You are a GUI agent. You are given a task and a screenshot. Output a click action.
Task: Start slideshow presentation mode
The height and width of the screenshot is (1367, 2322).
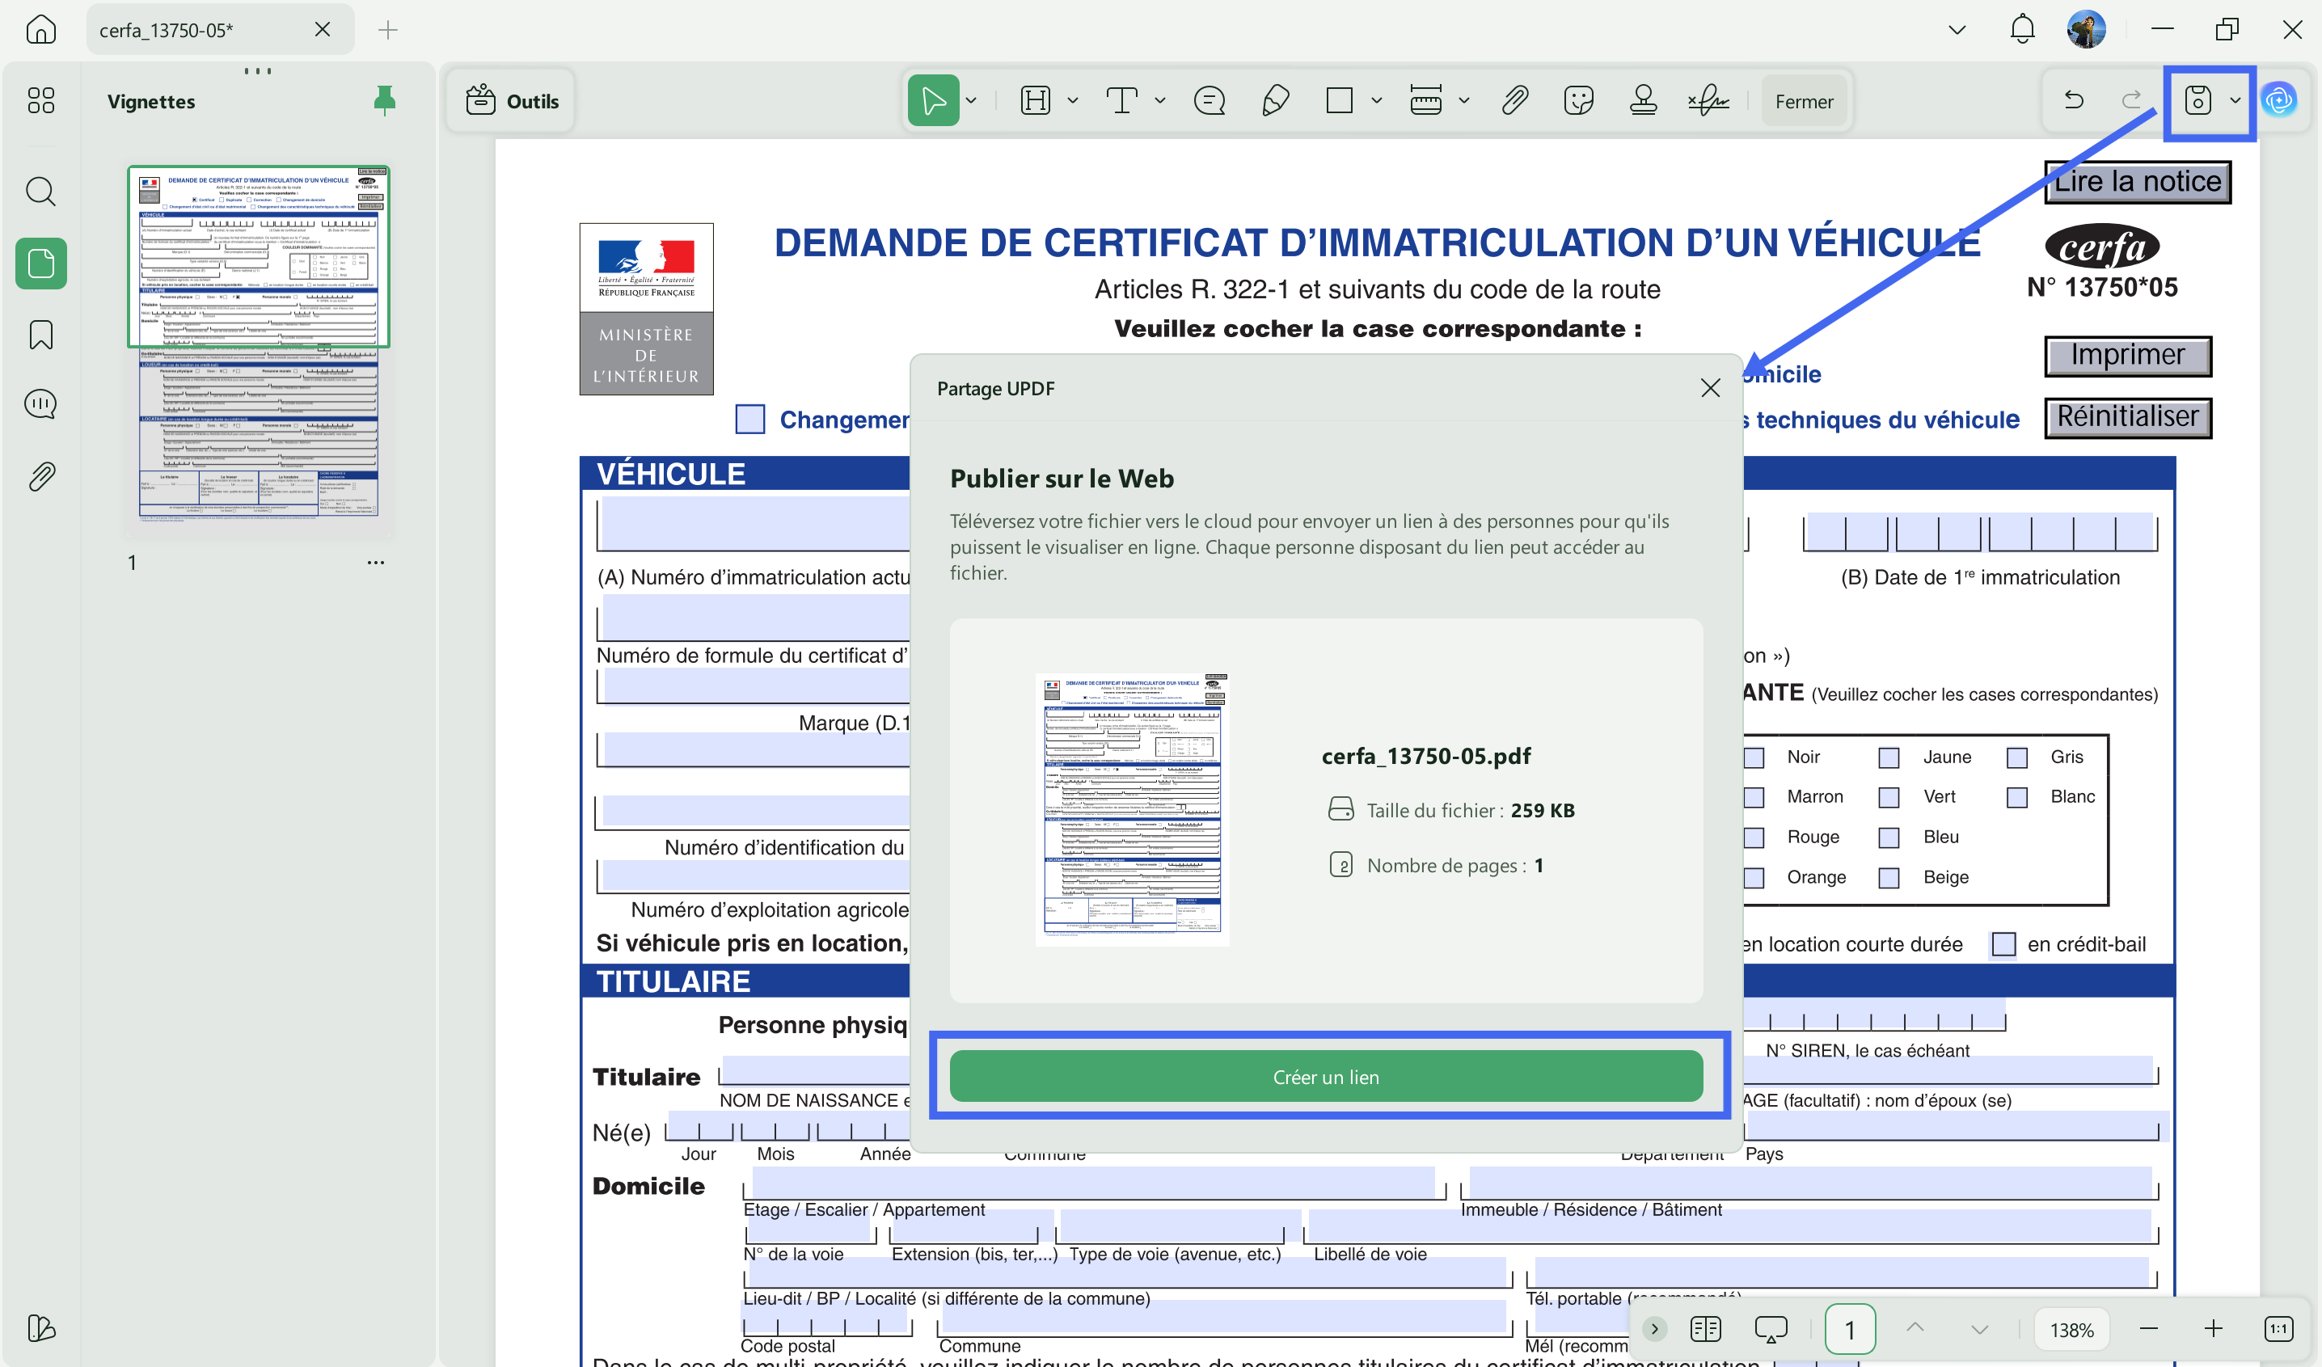click(x=1770, y=1328)
